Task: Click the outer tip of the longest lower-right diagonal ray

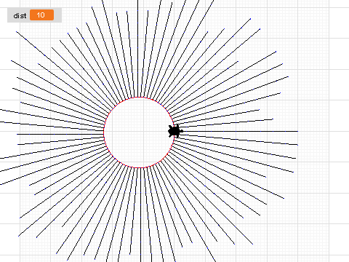Action: point(252,244)
